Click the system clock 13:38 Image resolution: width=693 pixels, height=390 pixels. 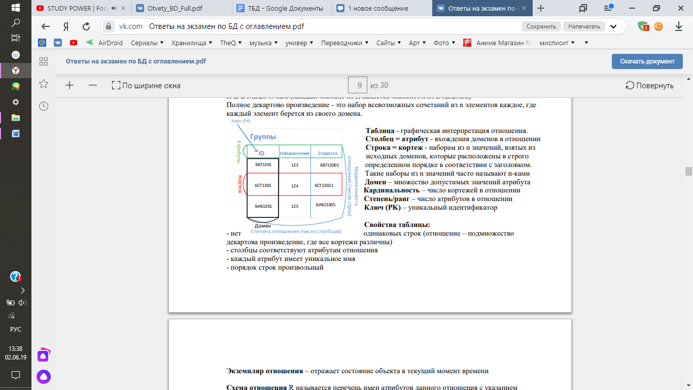pos(15,348)
